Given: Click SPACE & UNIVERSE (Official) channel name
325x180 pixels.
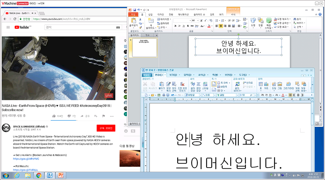Looking at the screenshot, I should 29,127.
